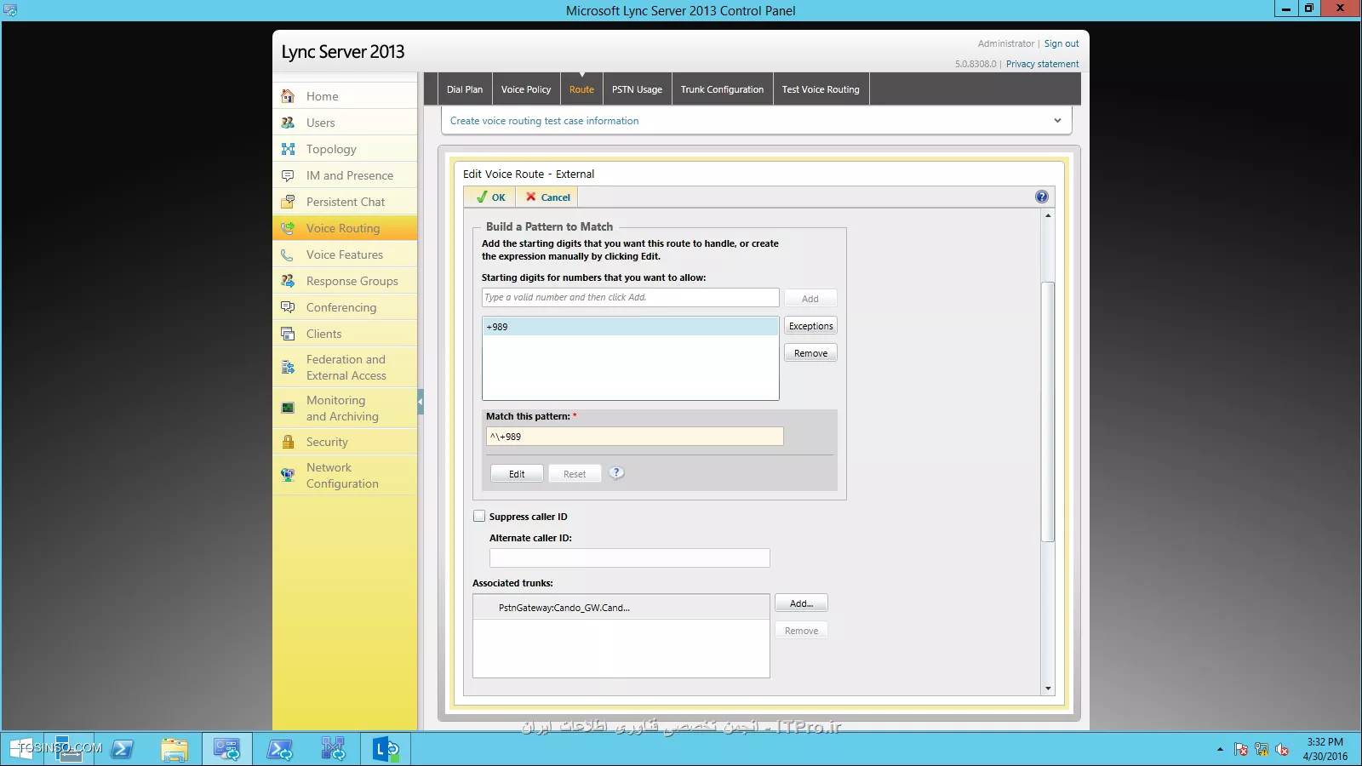This screenshot has height=766, width=1362.
Task: Click the Users icon in sidebar
Action: (x=288, y=123)
